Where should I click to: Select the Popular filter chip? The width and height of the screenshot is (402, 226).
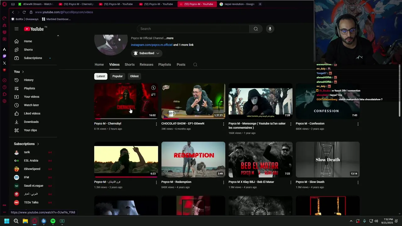pos(117,76)
